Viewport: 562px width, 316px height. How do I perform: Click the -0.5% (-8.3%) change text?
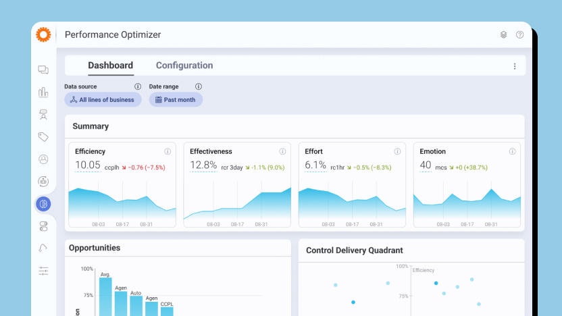(x=372, y=167)
